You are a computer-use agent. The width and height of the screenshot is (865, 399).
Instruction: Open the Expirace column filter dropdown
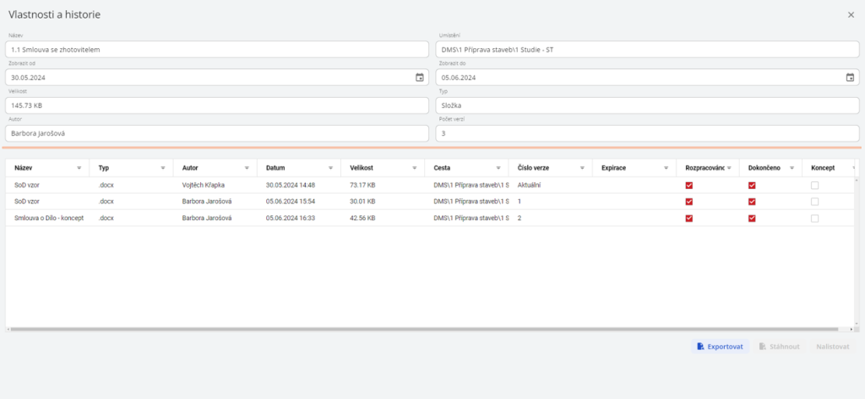pos(665,168)
